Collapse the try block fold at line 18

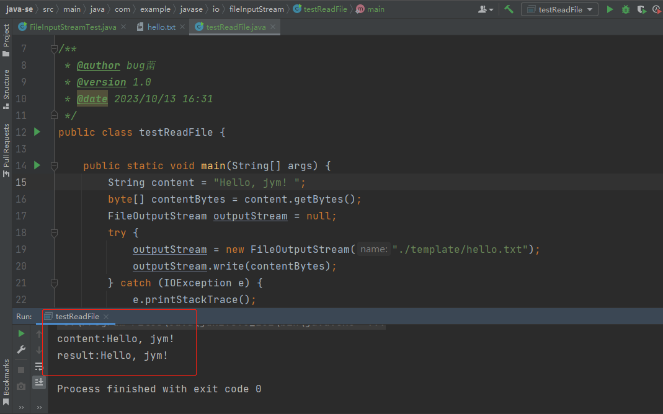pyautogui.click(x=54, y=233)
